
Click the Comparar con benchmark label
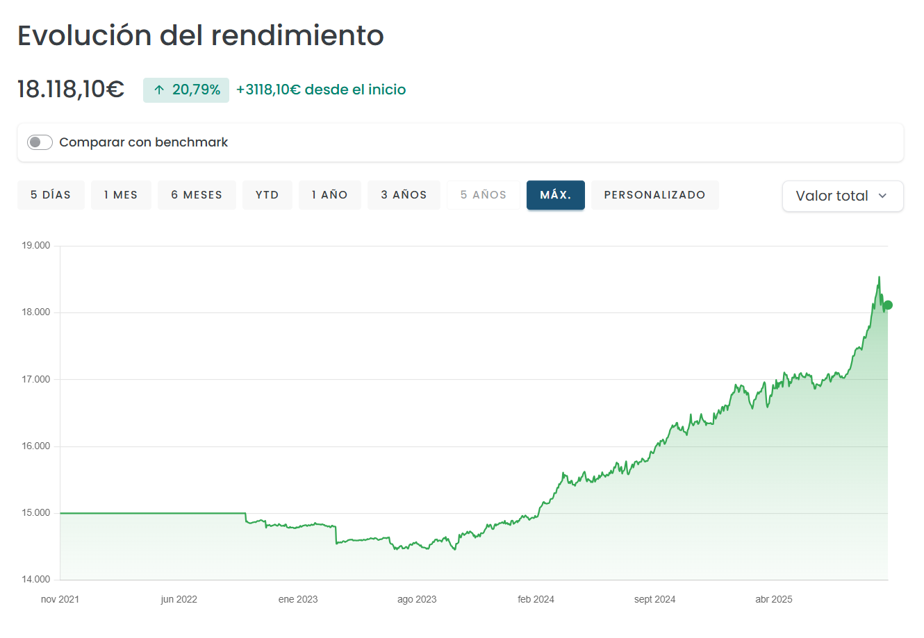click(143, 142)
